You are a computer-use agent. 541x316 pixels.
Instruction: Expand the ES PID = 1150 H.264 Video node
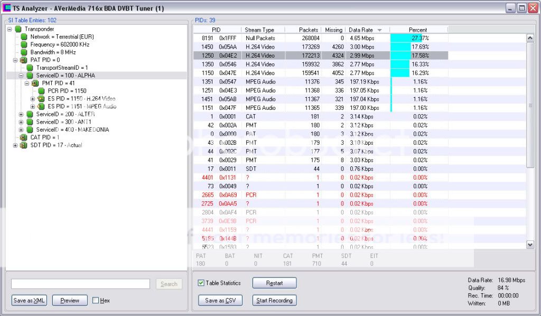click(x=33, y=99)
